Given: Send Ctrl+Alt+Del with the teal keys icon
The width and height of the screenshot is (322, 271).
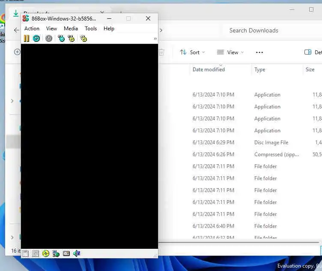Looking at the screenshot, I should click(61, 38).
